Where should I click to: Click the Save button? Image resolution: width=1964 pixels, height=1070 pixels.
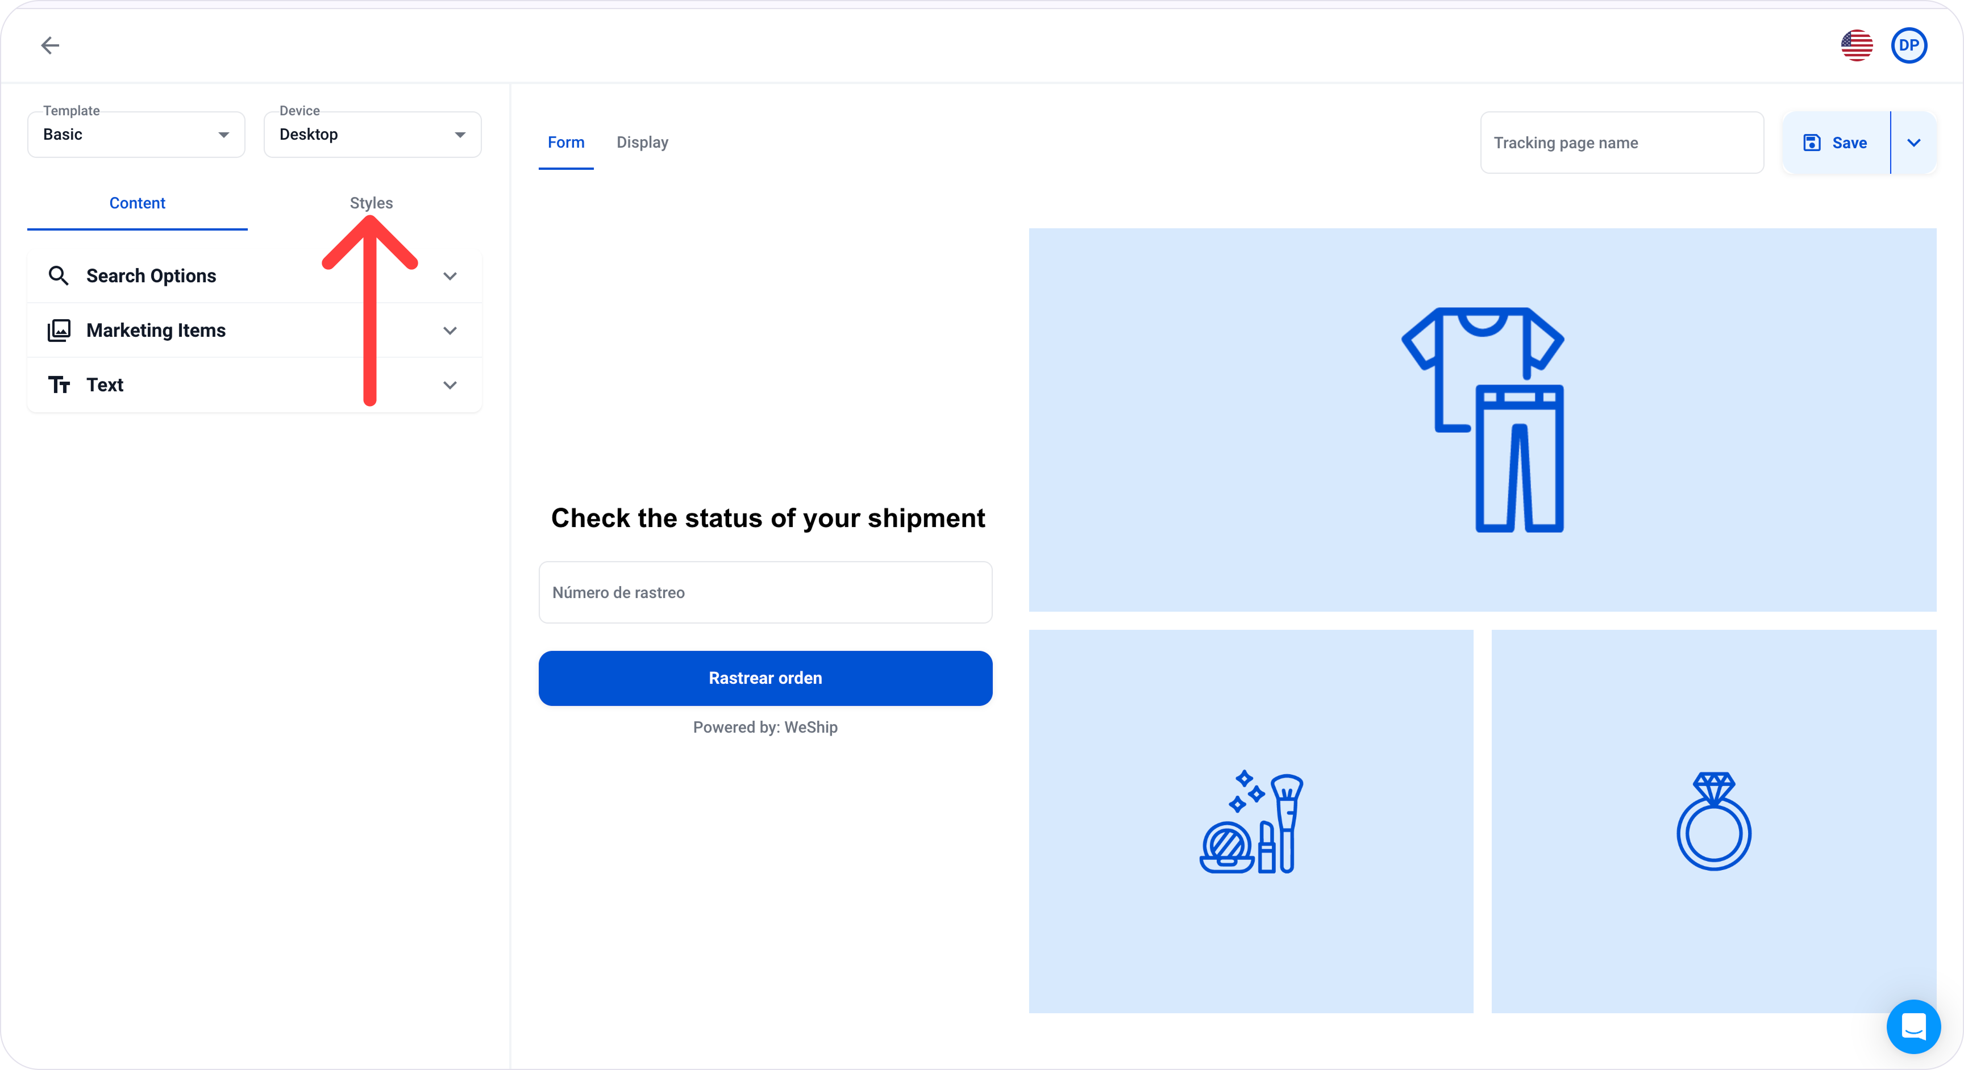(1836, 143)
